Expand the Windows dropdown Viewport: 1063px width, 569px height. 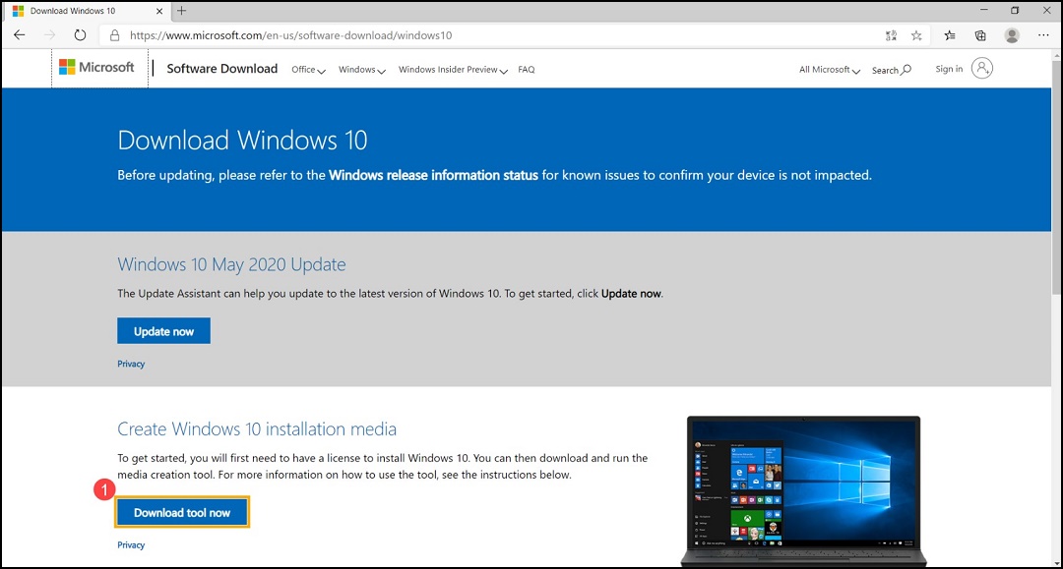tap(361, 69)
